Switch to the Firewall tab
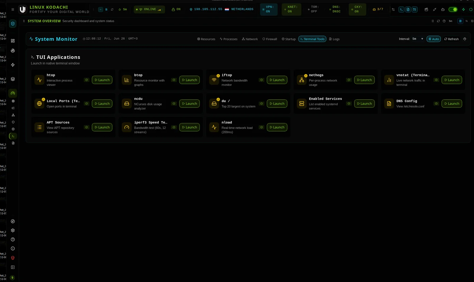Screen dimensions: 474x282 click(270, 39)
